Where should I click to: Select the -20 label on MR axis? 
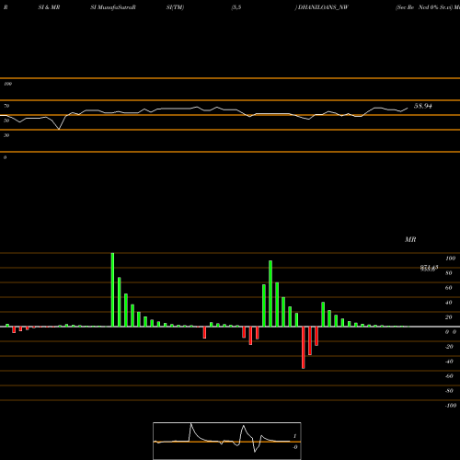[449, 347]
